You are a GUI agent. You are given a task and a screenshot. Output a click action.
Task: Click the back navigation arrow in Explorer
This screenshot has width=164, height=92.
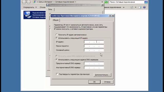coord(24,2)
